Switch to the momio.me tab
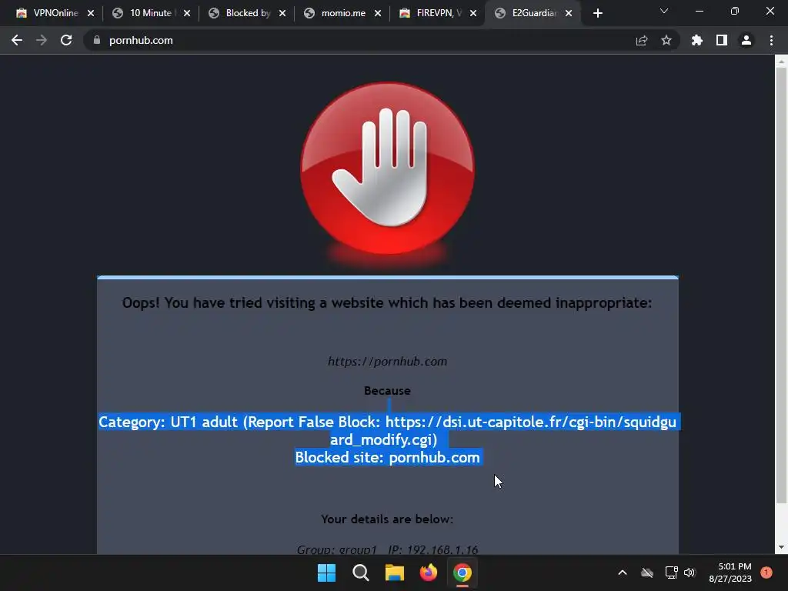Image resolution: width=788 pixels, height=591 pixels. (342, 13)
